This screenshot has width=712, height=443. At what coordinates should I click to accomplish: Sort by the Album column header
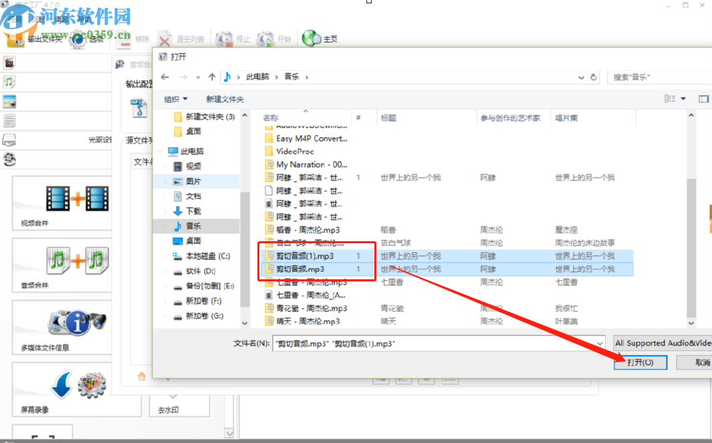[x=566, y=118]
